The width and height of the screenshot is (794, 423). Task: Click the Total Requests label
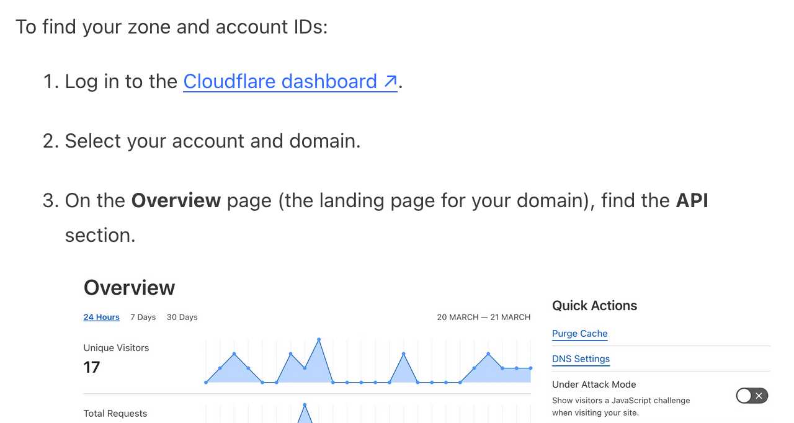[x=115, y=414]
